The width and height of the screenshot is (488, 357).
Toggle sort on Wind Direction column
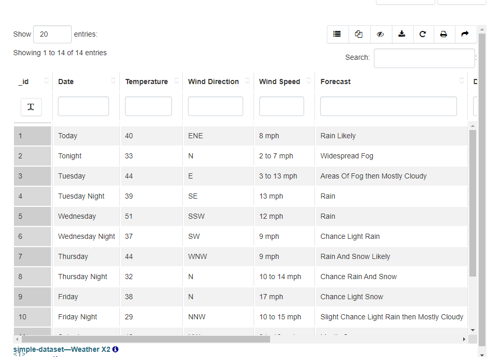(x=247, y=80)
